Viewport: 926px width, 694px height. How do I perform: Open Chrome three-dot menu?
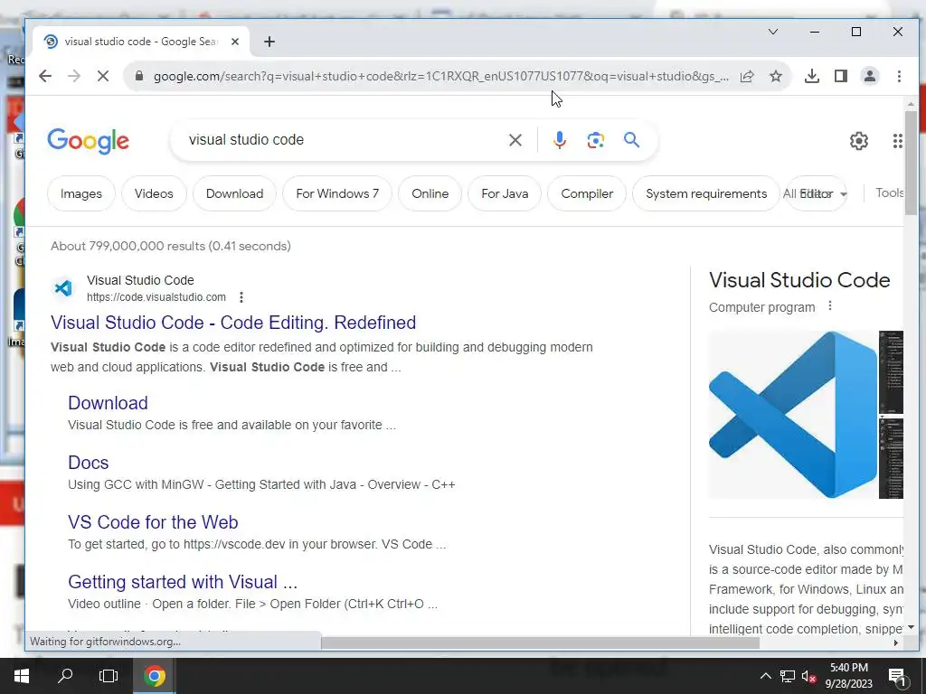point(899,76)
